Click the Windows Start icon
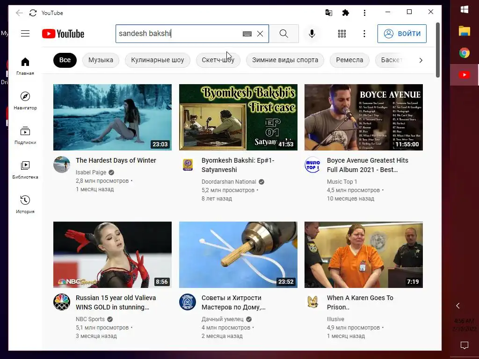Image resolution: width=479 pixels, height=359 pixels. coord(464,9)
